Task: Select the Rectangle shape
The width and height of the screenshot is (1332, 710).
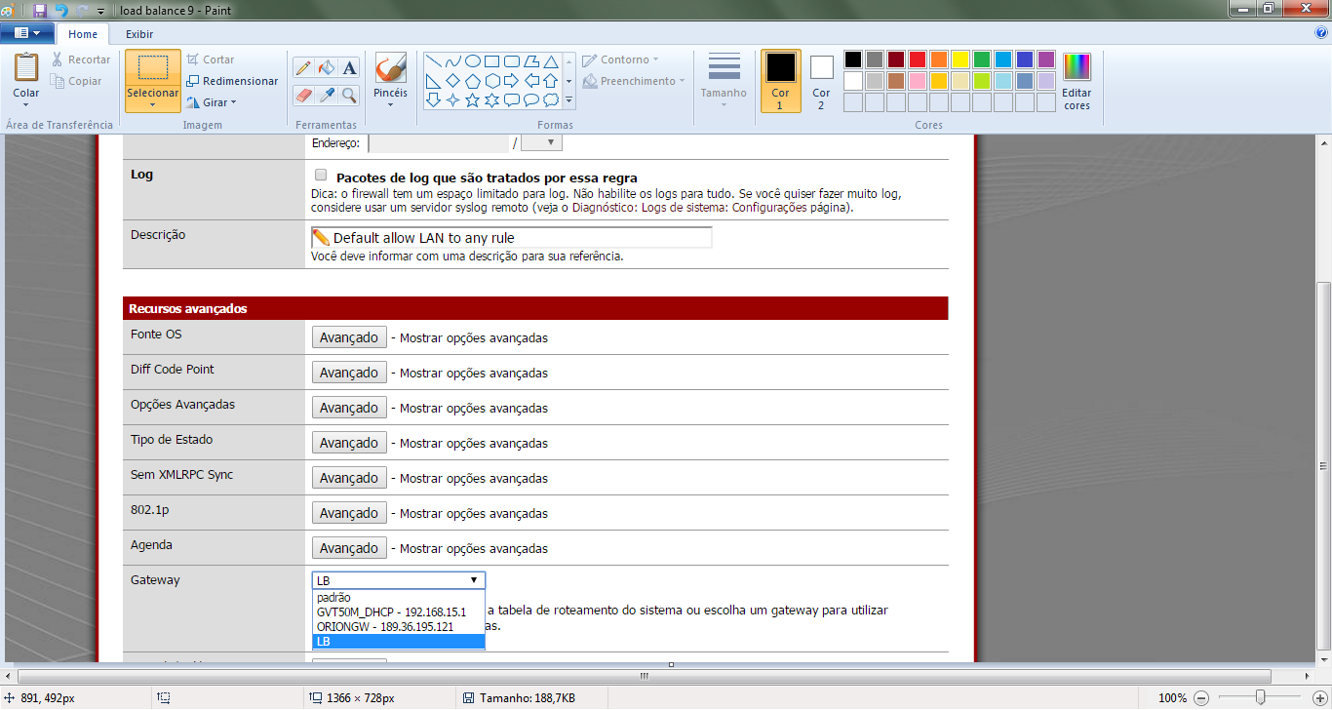Action: [x=491, y=61]
